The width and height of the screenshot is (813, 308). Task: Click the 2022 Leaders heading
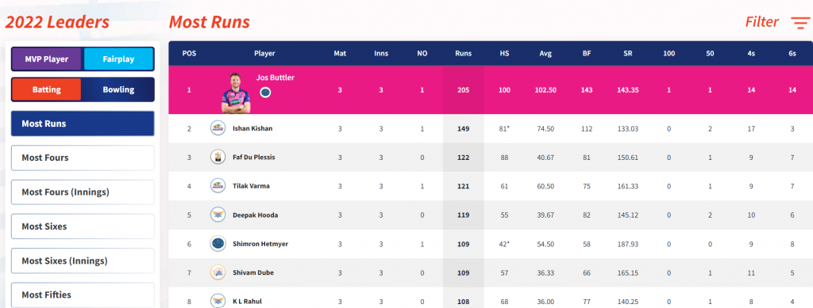pos(57,22)
